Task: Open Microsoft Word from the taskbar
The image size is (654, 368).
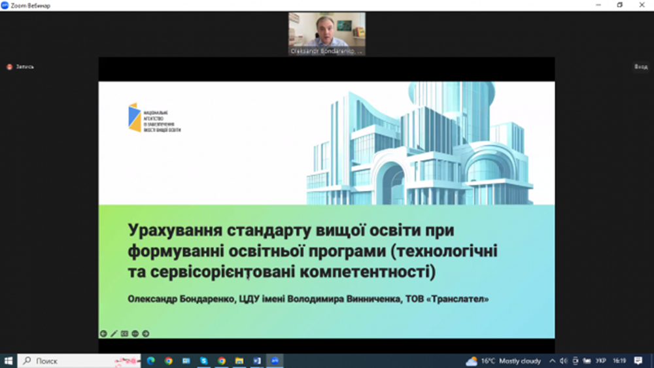Action: [257, 361]
